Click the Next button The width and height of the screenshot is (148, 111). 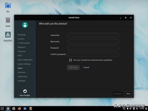click(x=128, y=94)
